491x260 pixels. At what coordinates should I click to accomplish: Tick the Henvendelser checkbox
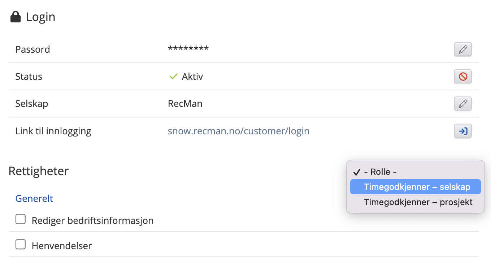tap(21, 245)
